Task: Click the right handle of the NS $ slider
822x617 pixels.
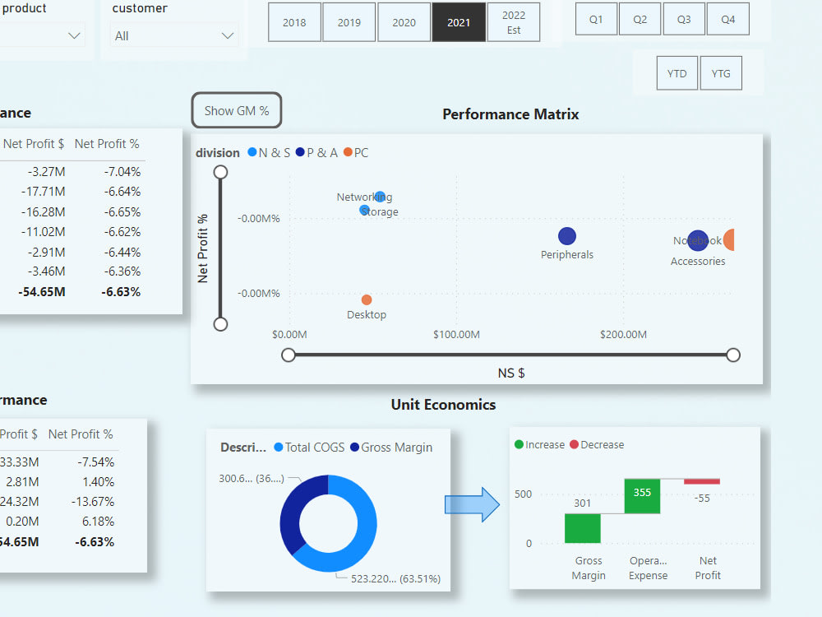Action: point(732,355)
